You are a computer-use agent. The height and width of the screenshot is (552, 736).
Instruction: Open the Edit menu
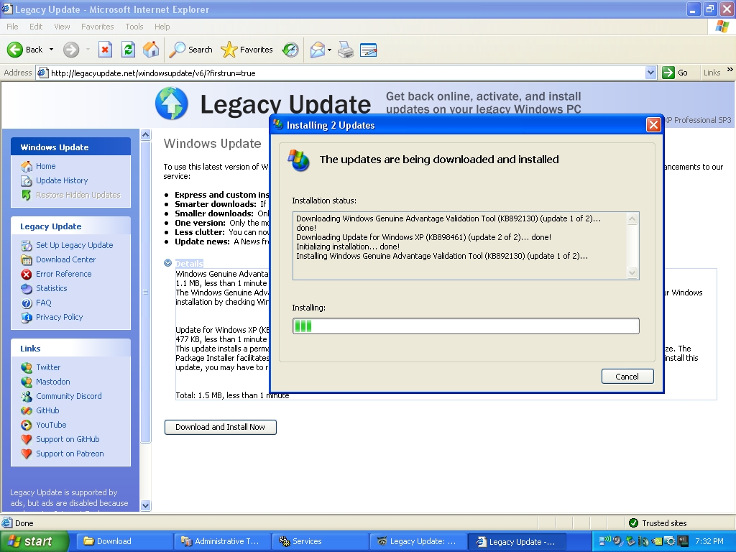tap(36, 27)
